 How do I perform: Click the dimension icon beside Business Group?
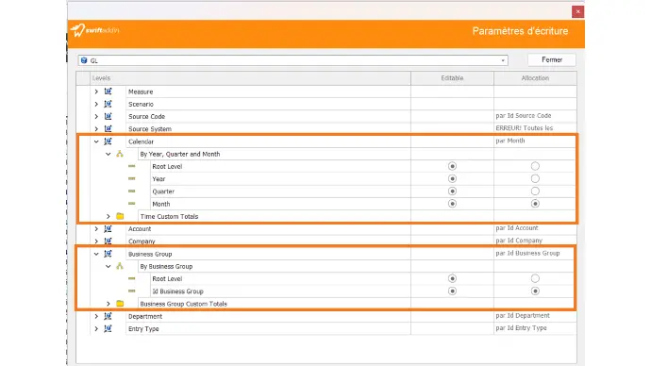click(108, 254)
